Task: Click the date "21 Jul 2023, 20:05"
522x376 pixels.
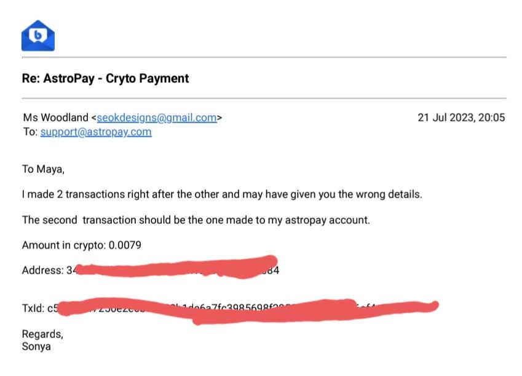Action: click(461, 118)
